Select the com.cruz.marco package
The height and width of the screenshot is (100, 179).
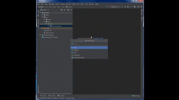[x=57, y=26]
